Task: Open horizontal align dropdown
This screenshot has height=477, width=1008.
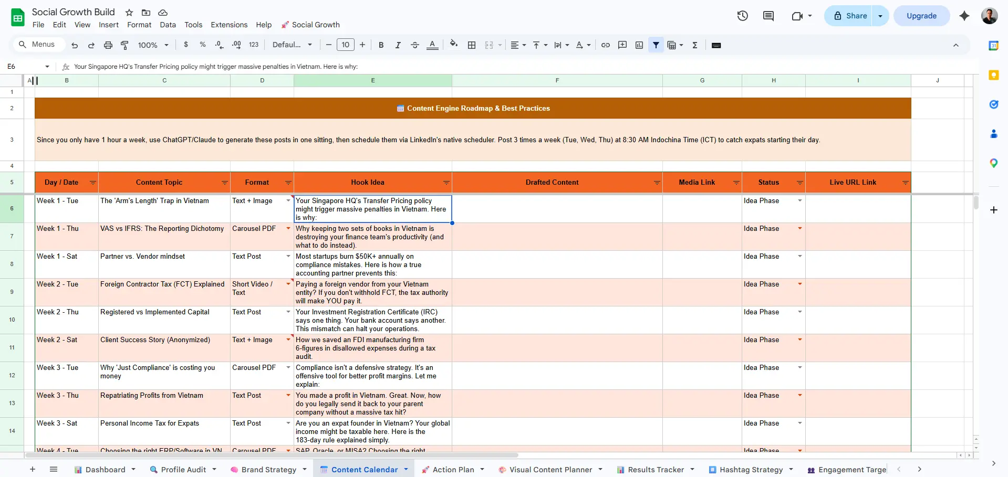Action: point(518,45)
